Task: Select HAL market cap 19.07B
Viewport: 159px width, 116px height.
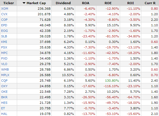Action: tap(45, 114)
